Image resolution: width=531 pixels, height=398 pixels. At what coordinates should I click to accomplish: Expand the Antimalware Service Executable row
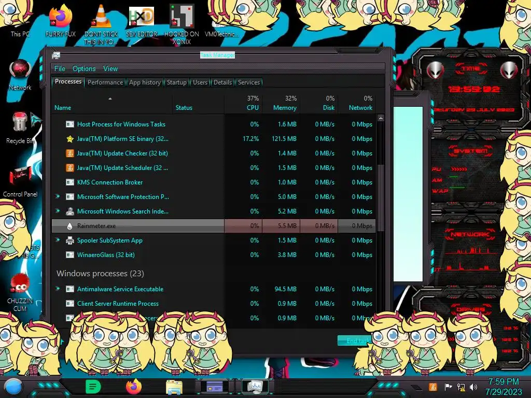58,289
